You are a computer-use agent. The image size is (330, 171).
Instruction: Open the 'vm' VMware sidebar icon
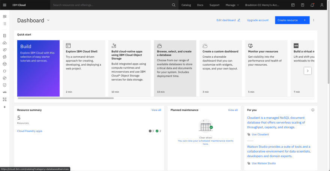pos(4,92)
